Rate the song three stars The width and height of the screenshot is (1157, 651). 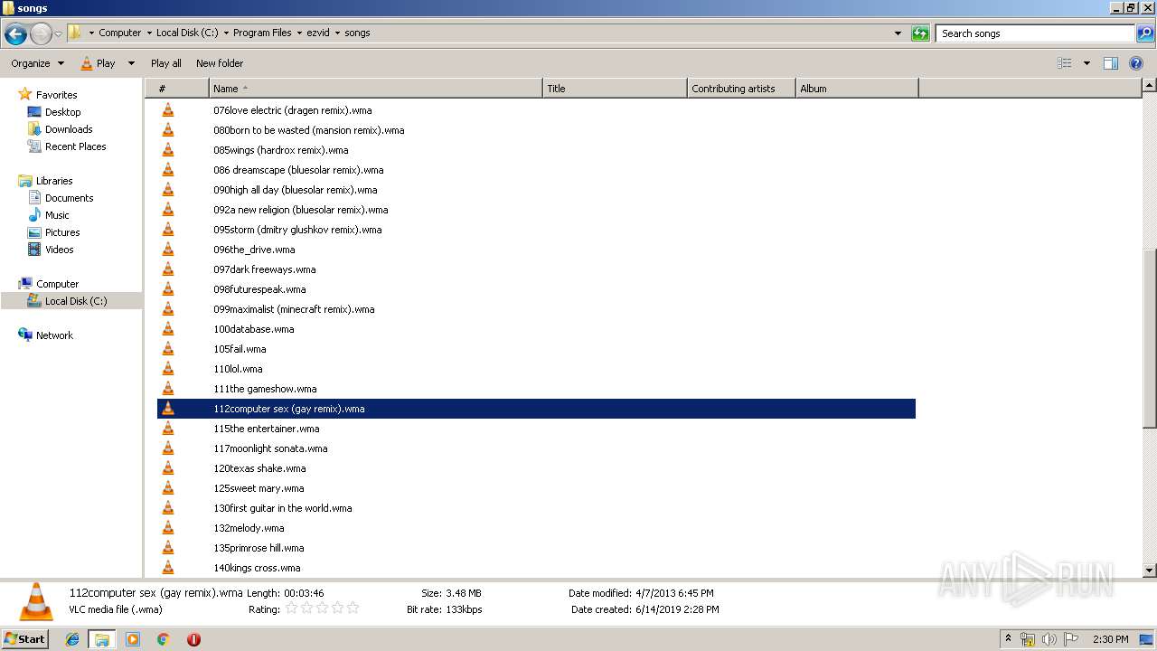322,609
